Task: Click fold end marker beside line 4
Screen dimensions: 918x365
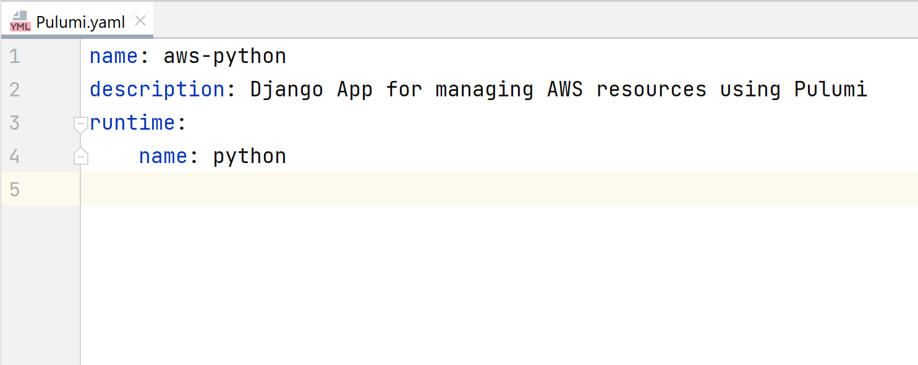Action: pos(81,156)
